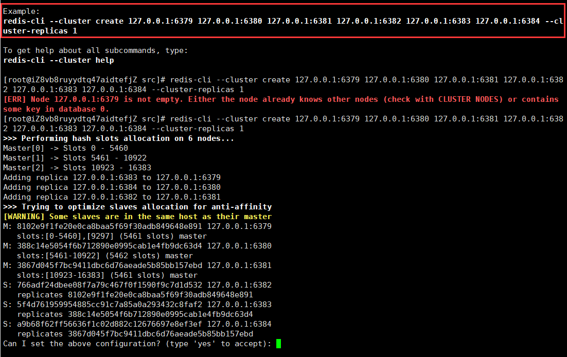Click slave node ID 766adf24dbee08f7a79c467f0f1590f9c7d1d532

point(110,284)
